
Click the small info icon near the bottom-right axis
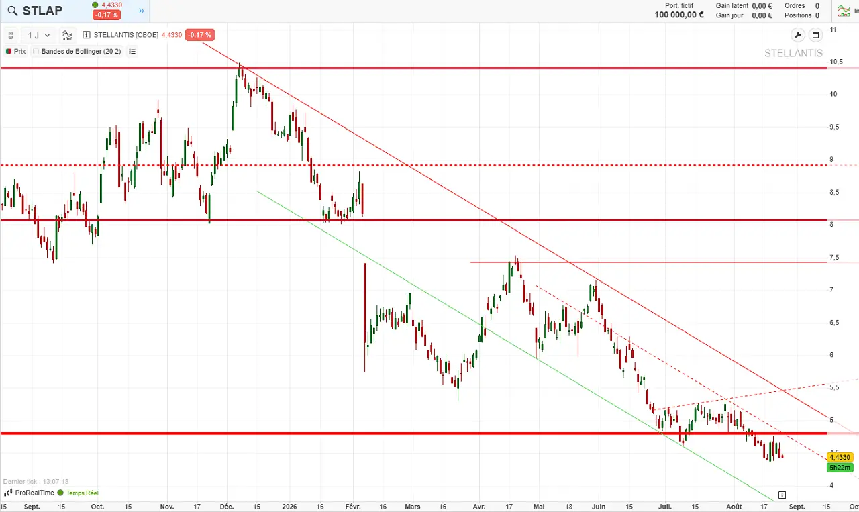pos(782,495)
